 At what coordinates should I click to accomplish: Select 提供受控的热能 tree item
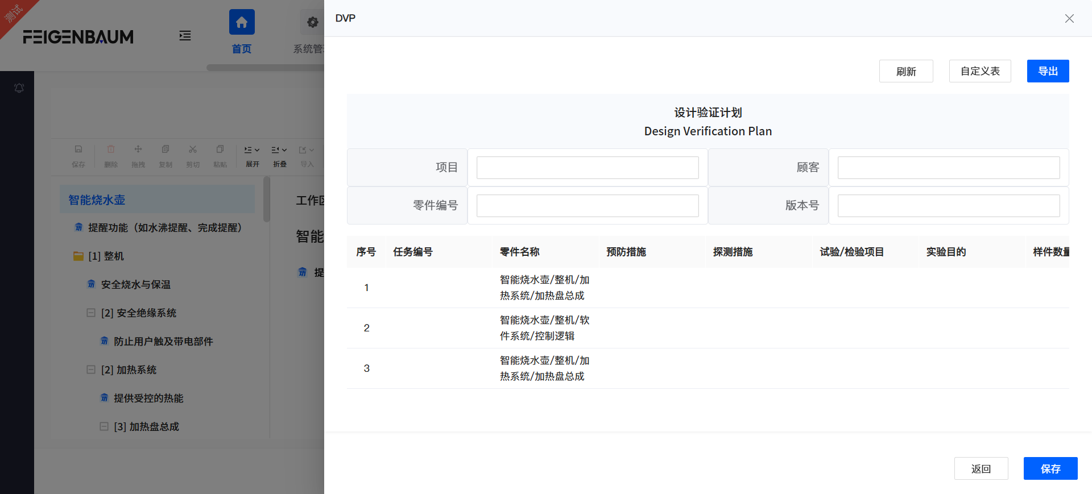coord(148,398)
